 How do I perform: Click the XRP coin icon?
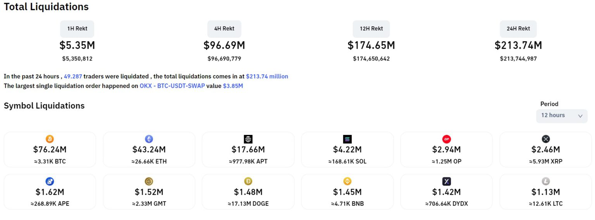[545, 139]
